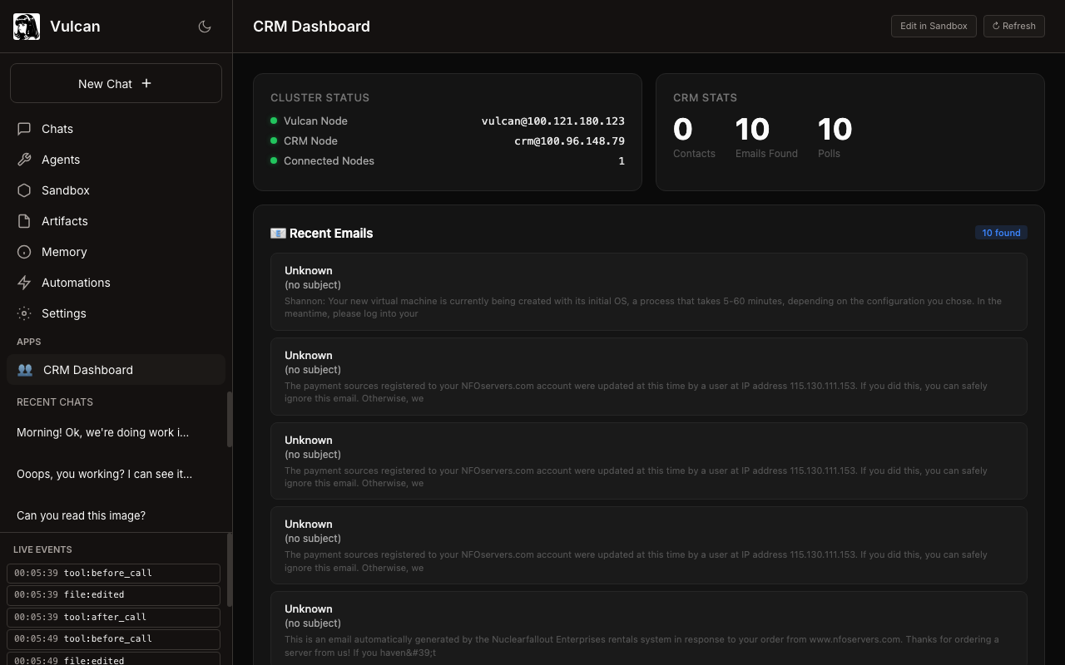This screenshot has height=665, width=1065.
Task: Click the Settings gear icon
Action: (24, 313)
